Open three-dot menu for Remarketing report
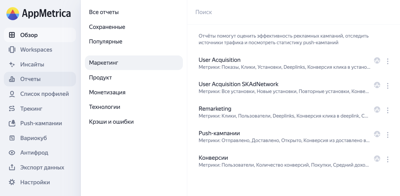The image size is (400, 196). coord(388,110)
